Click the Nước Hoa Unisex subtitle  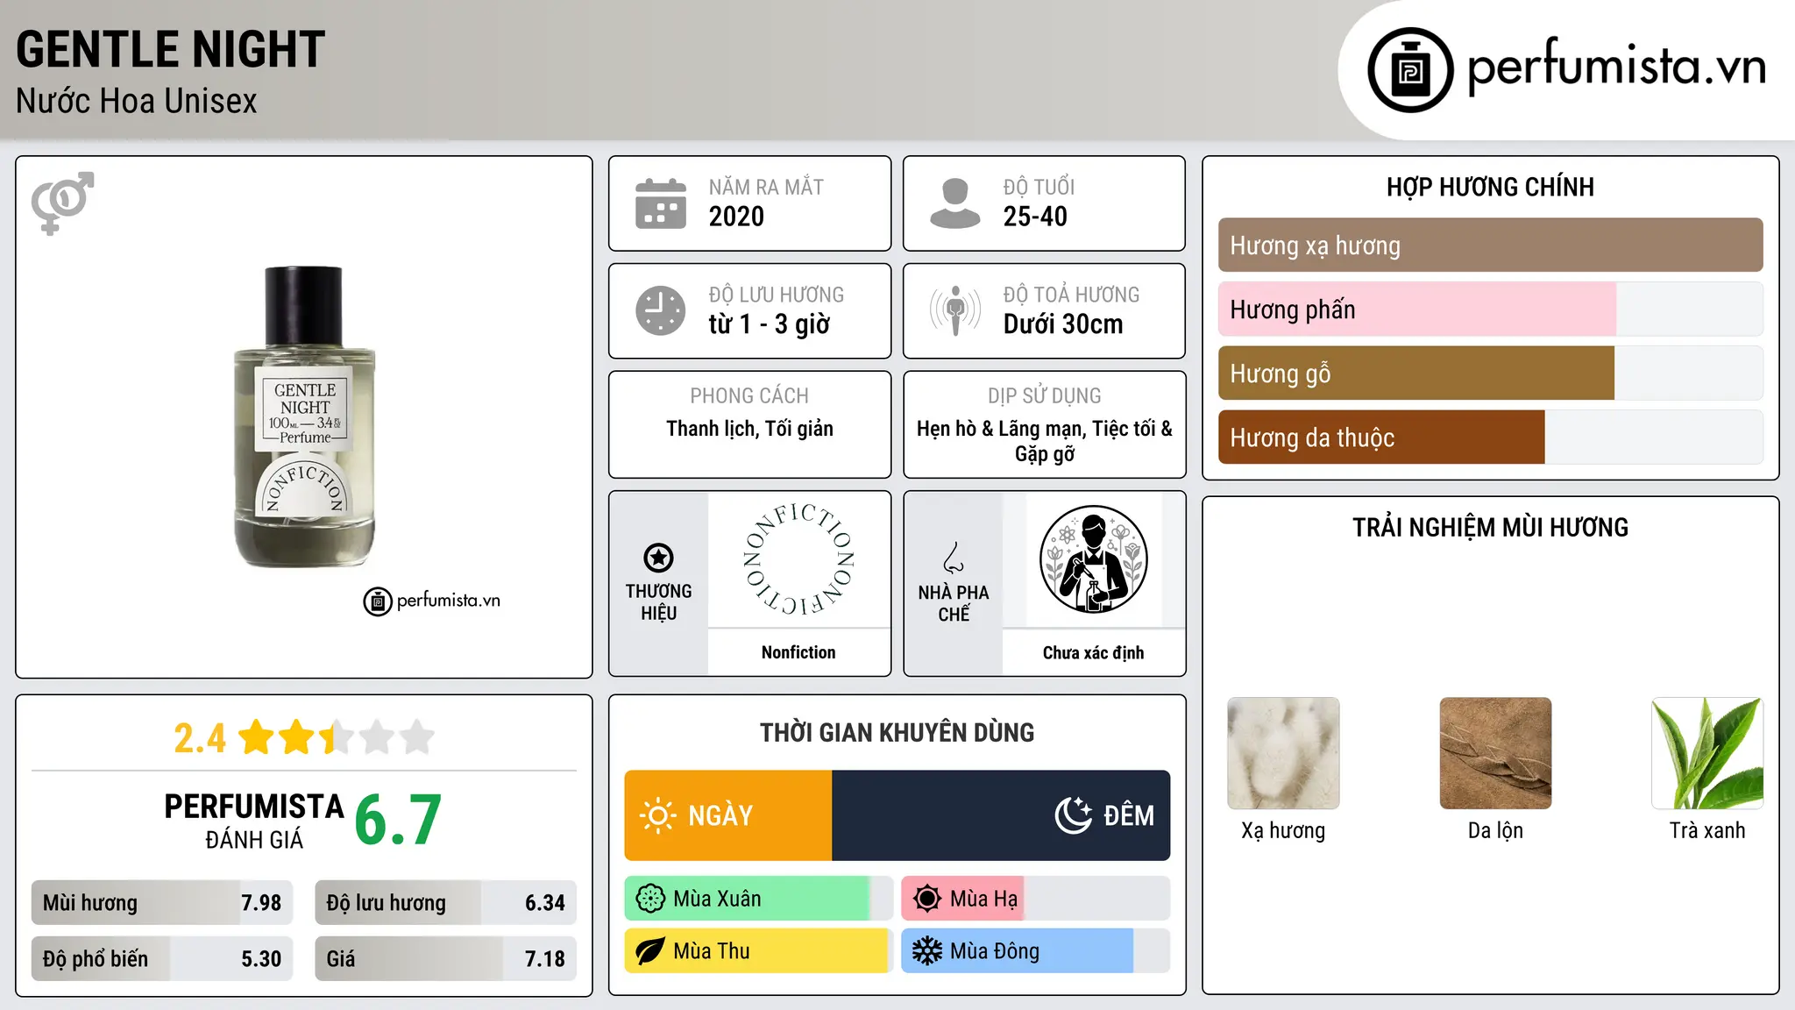coord(137,102)
